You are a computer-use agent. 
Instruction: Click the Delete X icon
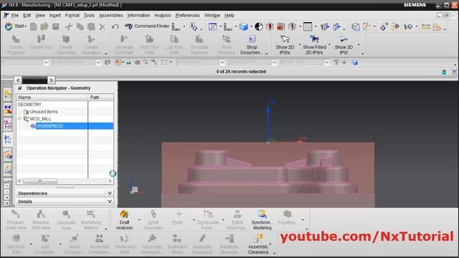(x=102, y=27)
